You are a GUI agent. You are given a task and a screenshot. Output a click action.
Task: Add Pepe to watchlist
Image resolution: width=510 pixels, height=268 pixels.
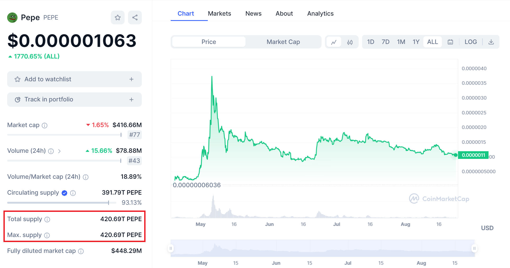pyautogui.click(x=74, y=79)
